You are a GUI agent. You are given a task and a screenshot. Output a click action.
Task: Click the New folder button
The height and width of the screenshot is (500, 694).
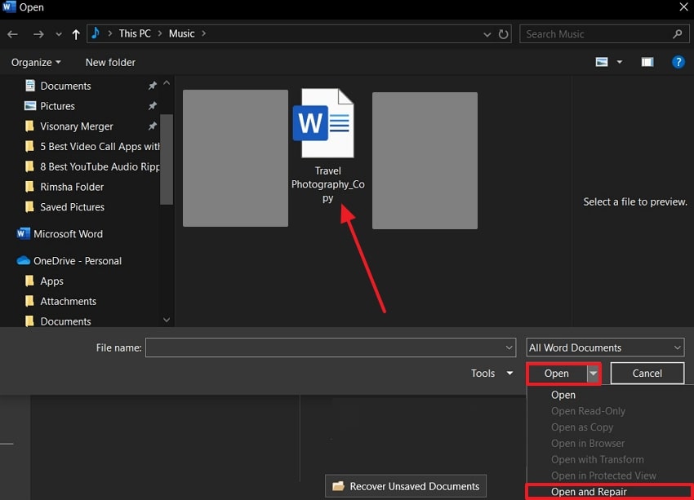click(x=110, y=62)
